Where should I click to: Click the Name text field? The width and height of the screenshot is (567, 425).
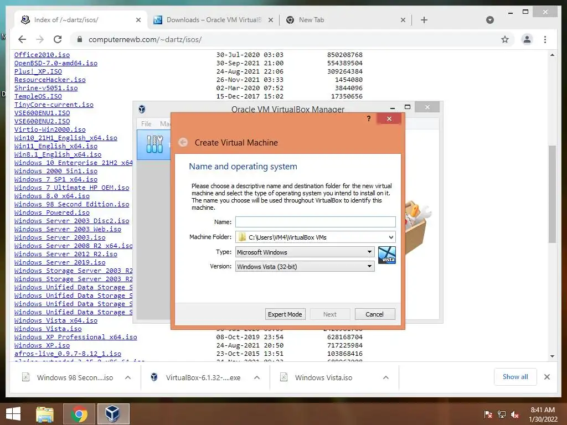tap(315, 221)
